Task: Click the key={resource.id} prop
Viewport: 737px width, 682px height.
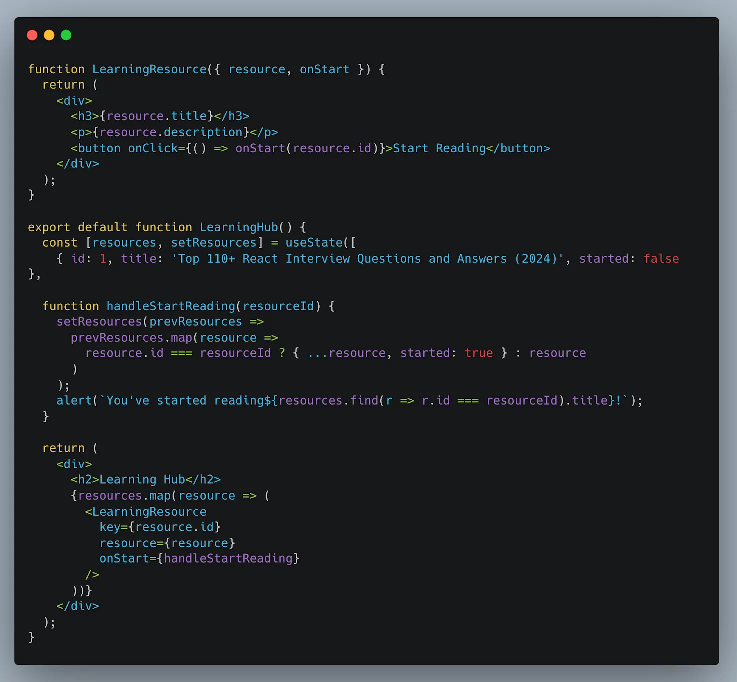Action: tap(160, 526)
